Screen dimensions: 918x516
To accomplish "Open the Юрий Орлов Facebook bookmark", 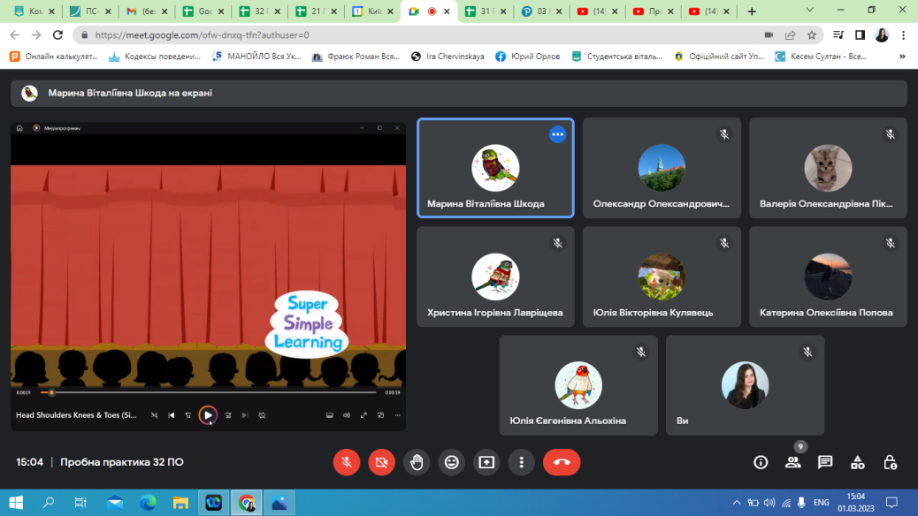I will pyautogui.click(x=528, y=56).
